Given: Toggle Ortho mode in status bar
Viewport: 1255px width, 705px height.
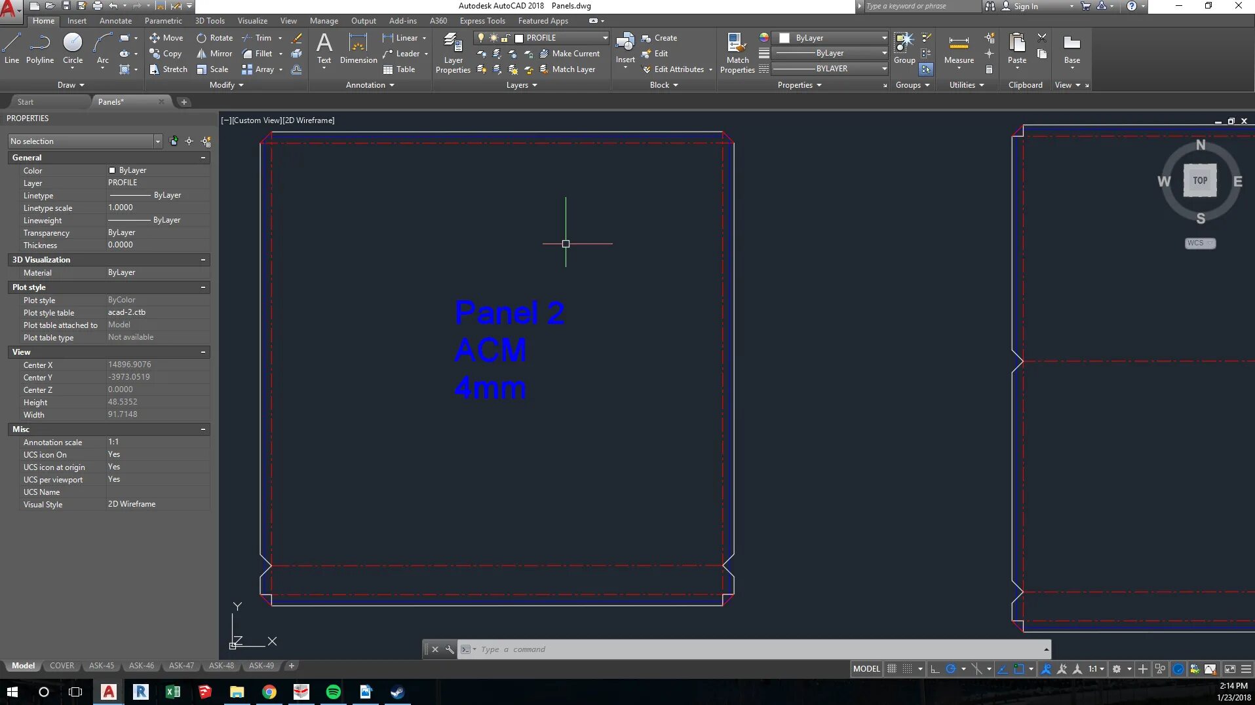Looking at the screenshot, I should point(935,669).
